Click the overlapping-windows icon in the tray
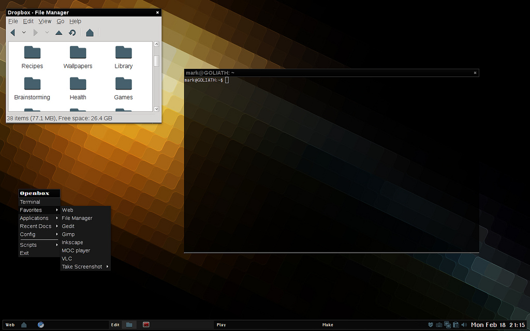The height and width of the screenshot is (331, 530). (448, 325)
